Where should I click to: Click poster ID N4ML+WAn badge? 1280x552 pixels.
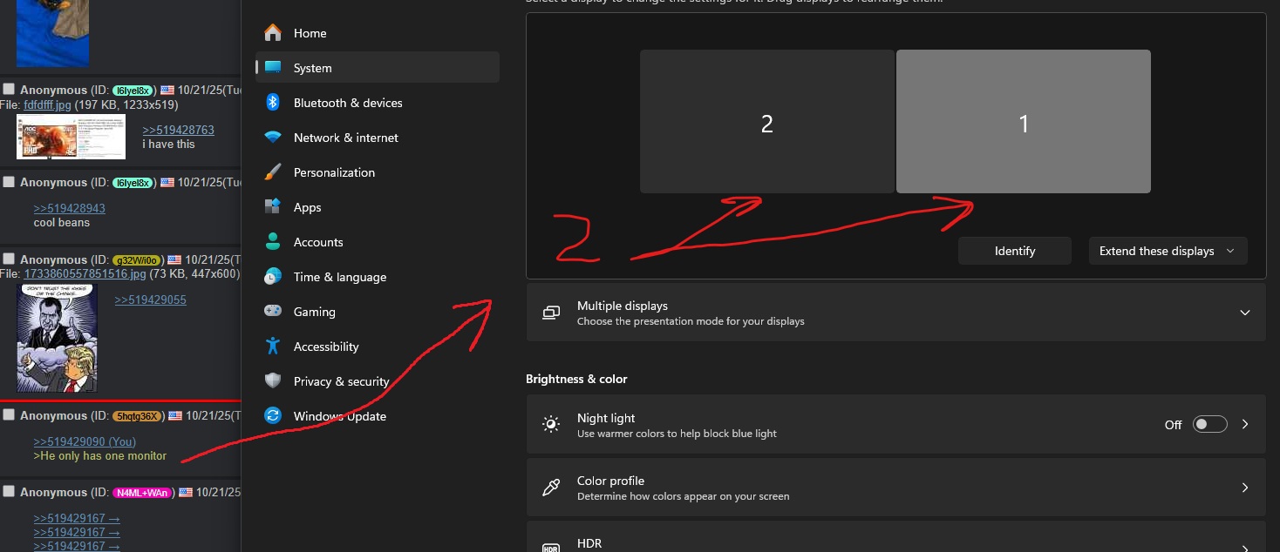142,493
